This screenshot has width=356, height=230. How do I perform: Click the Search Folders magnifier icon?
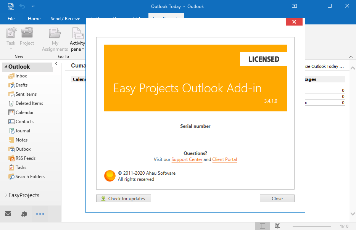point(11,177)
